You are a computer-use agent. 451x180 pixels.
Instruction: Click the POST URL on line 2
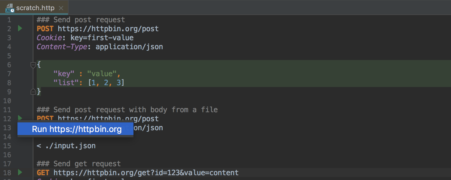coord(108,29)
